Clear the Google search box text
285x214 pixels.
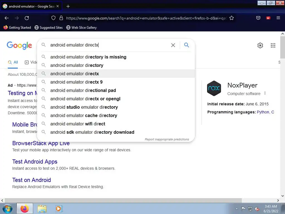click(173, 45)
